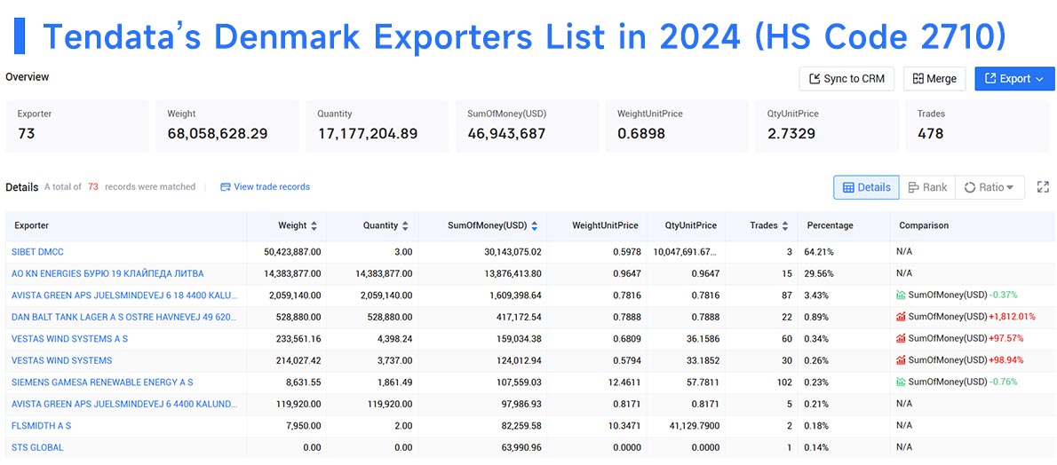This screenshot has height=465, width=1057.
Task: Open SIEMENS GAMESA RENEWABLE ENERGY link
Action: coord(102,382)
